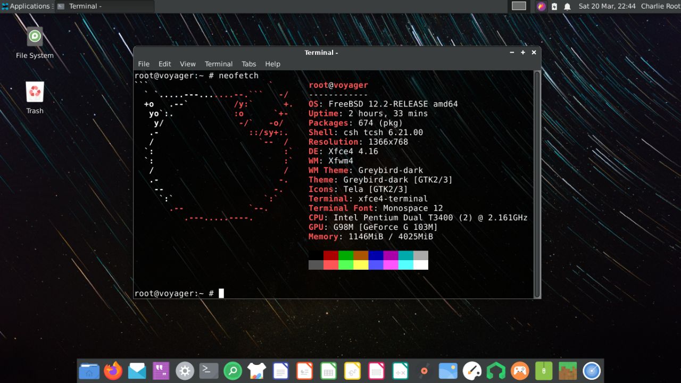Viewport: 681px width, 383px height.
Task: Close the Terminal window
Action: (534, 52)
